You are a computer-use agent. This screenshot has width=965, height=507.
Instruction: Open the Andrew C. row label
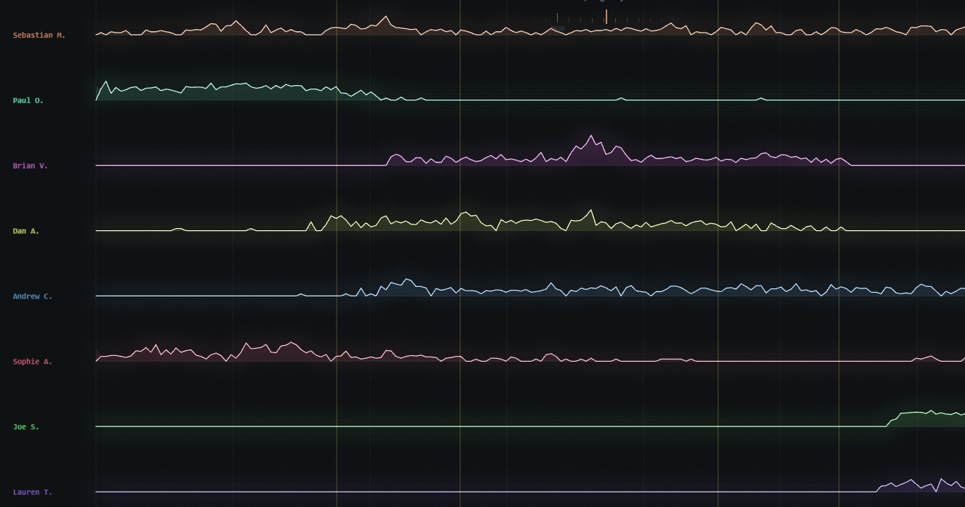point(32,296)
